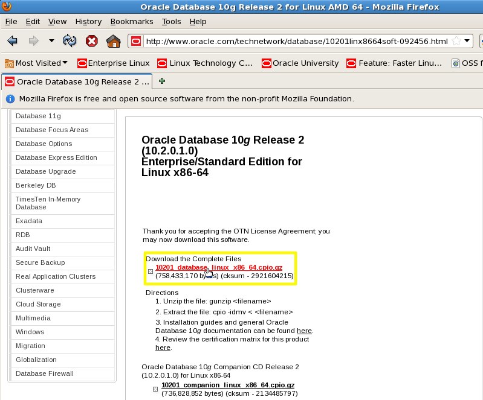Viewport: 483px width, 400px height.
Task: Click the file icon beside the companion download link
Action: click(155, 389)
